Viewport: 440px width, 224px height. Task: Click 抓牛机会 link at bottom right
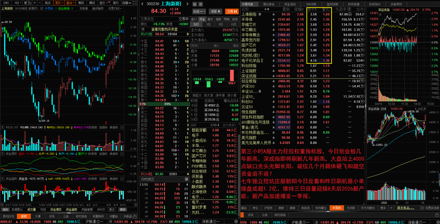(x=405, y=208)
